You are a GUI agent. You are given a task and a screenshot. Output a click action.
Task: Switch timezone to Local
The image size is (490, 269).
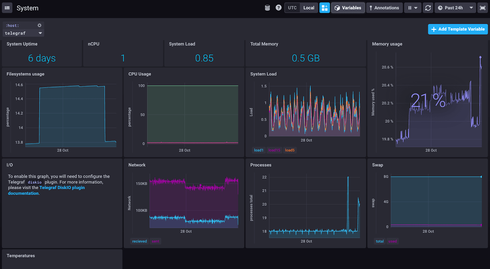click(309, 8)
